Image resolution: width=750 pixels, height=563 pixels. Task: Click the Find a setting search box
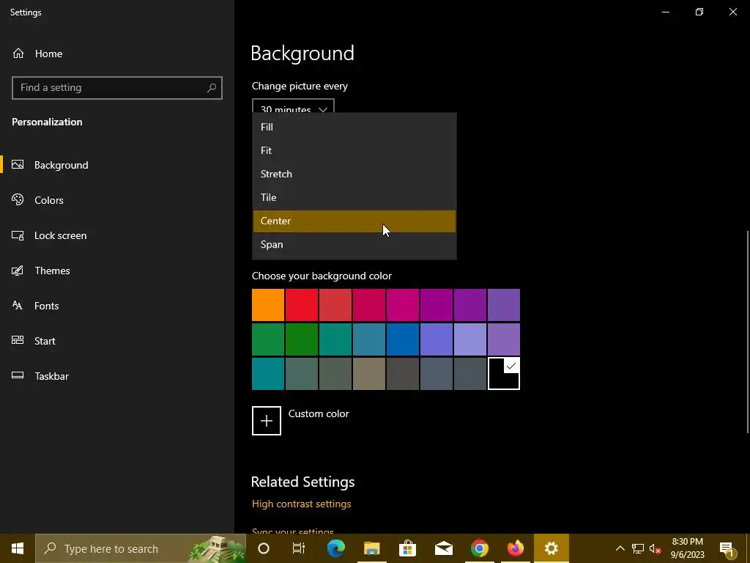coord(116,88)
